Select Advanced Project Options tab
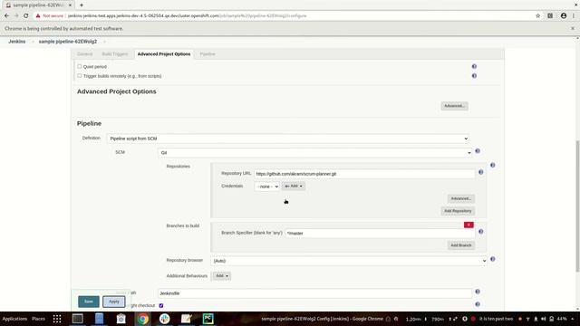The height and width of the screenshot is (326, 580). point(164,54)
